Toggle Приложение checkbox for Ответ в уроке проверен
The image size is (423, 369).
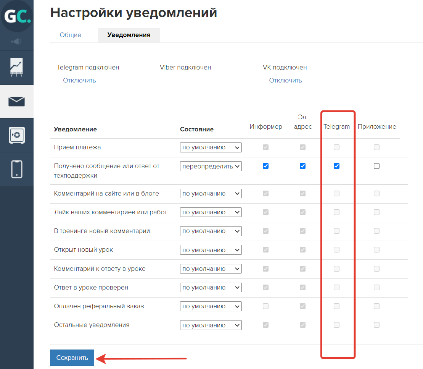tap(376, 287)
